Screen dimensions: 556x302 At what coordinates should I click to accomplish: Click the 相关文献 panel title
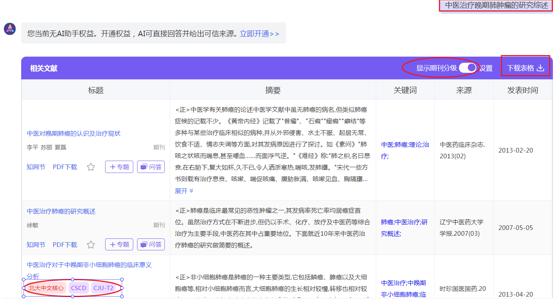click(x=44, y=69)
